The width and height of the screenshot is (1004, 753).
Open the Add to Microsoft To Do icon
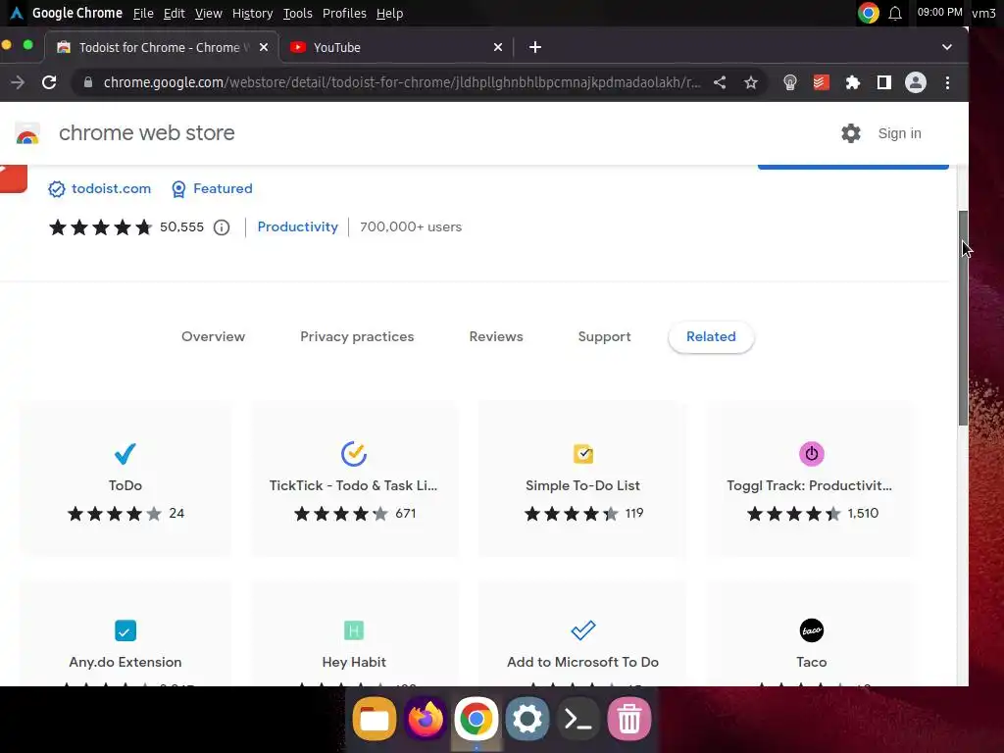coord(583,630)
